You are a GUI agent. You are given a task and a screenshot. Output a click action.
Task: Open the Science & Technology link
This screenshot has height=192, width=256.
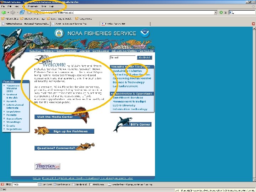click(129, 82)
